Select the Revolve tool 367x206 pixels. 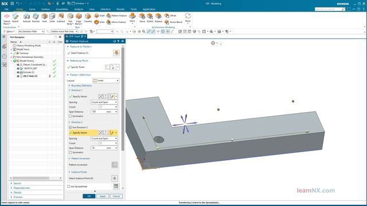[x=36, y=18]
